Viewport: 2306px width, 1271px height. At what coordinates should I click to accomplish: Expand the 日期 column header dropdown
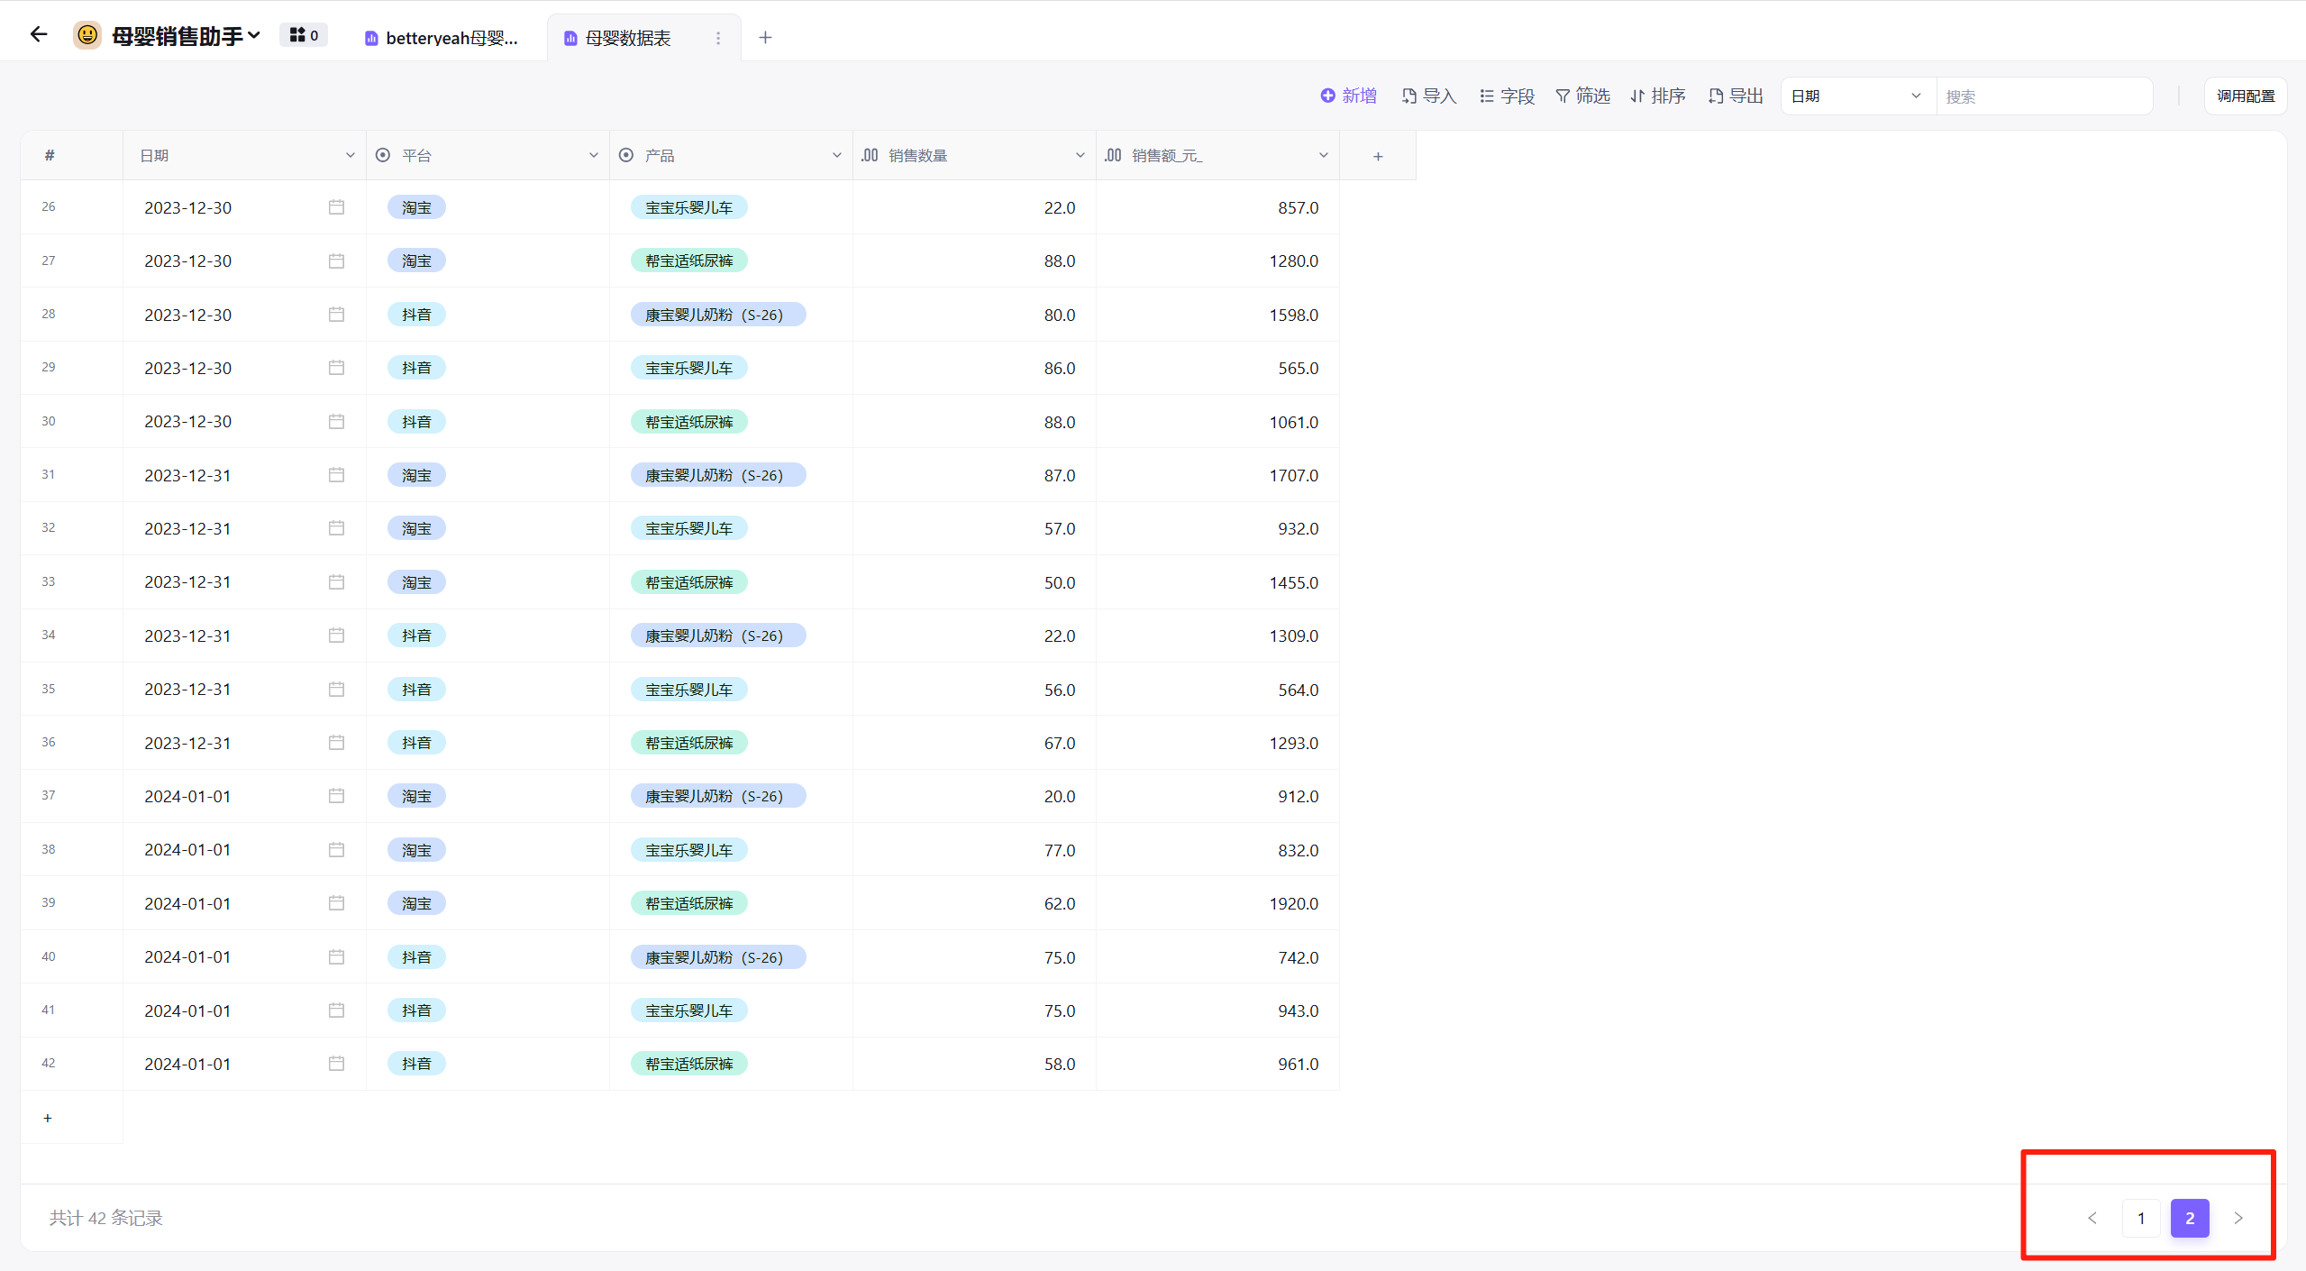tap(350, 155)
